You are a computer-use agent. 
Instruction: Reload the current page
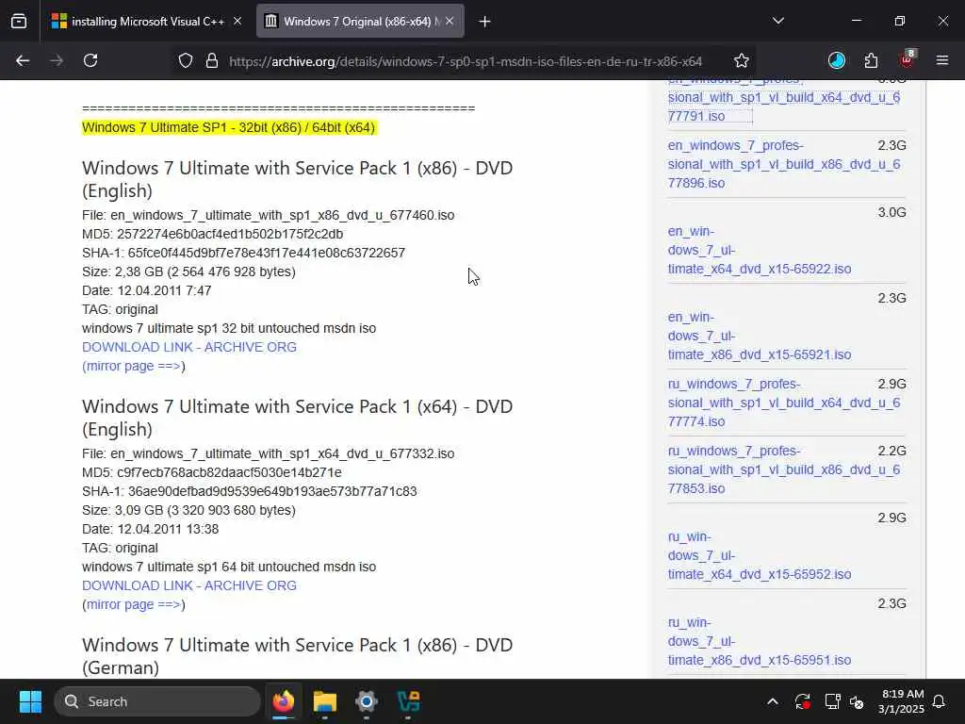tap(90, 60)
